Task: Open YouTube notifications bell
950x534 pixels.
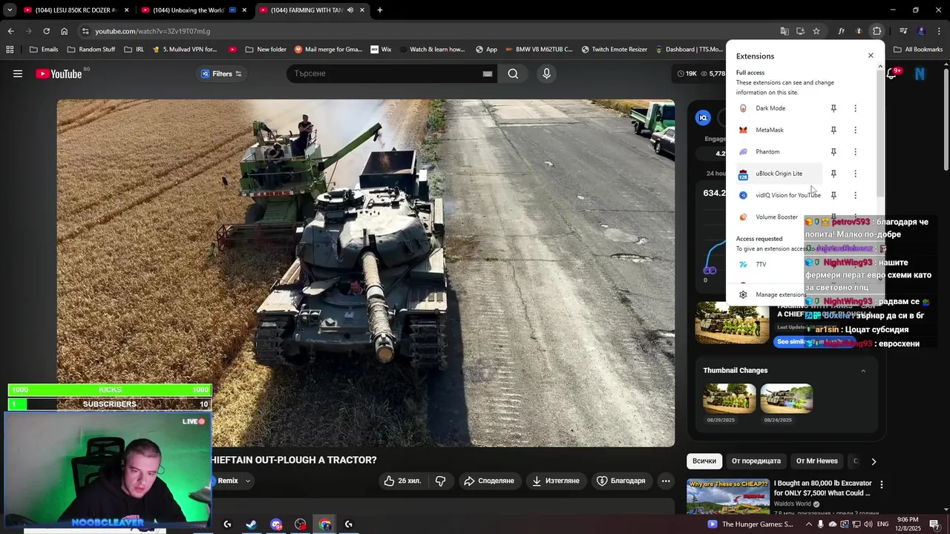Action: point(892,73)
